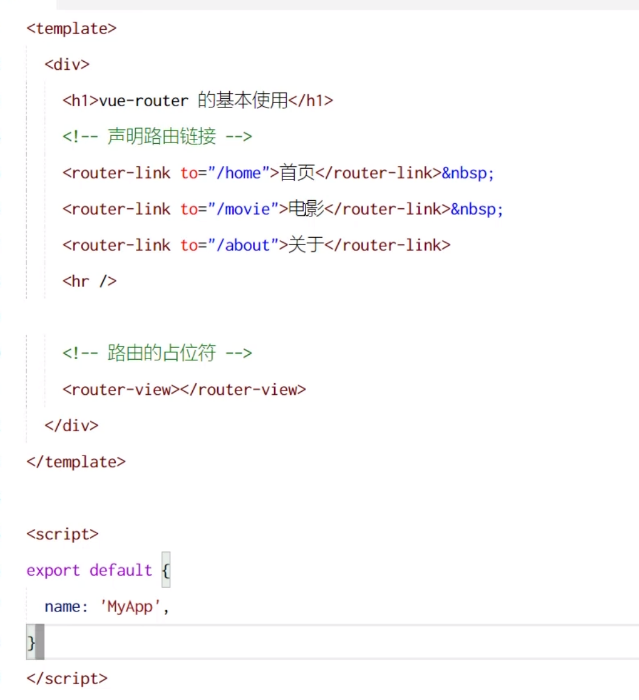Click the link text '关于'

pos(307,245)
